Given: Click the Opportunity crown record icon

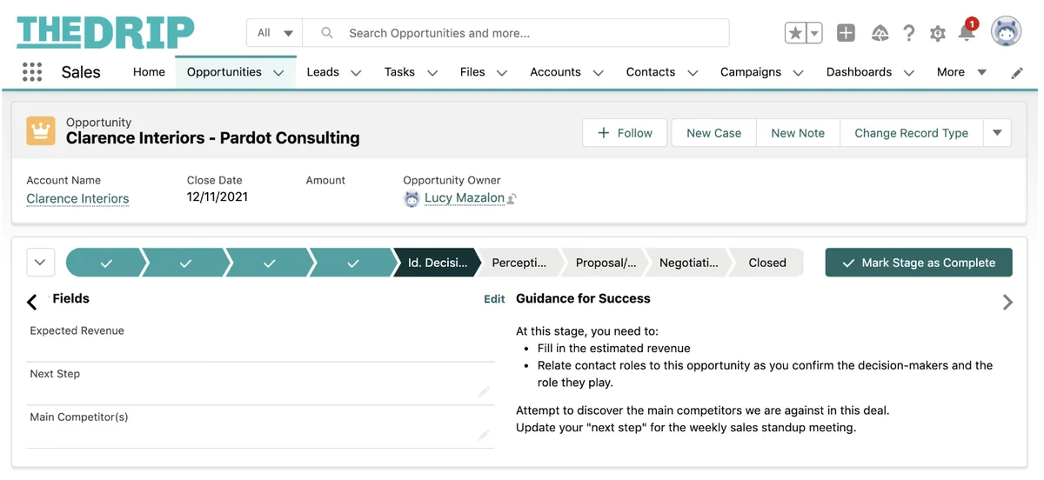Looking at the screenshot, I should [41, 131].
